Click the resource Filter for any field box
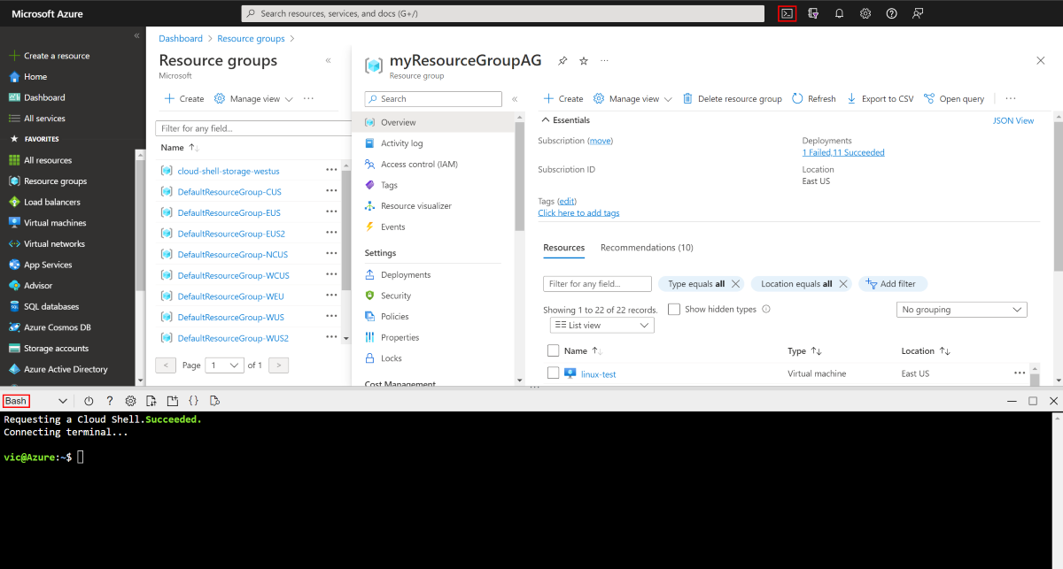This screenshot has height=569, width=1063. 597,284
